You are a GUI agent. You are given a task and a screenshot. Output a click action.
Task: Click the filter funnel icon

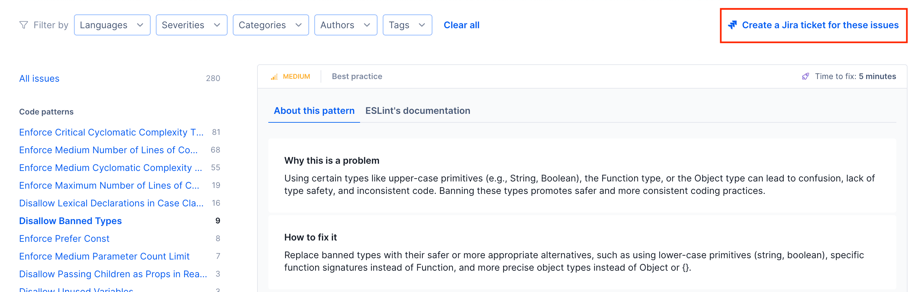click(24, 25)
